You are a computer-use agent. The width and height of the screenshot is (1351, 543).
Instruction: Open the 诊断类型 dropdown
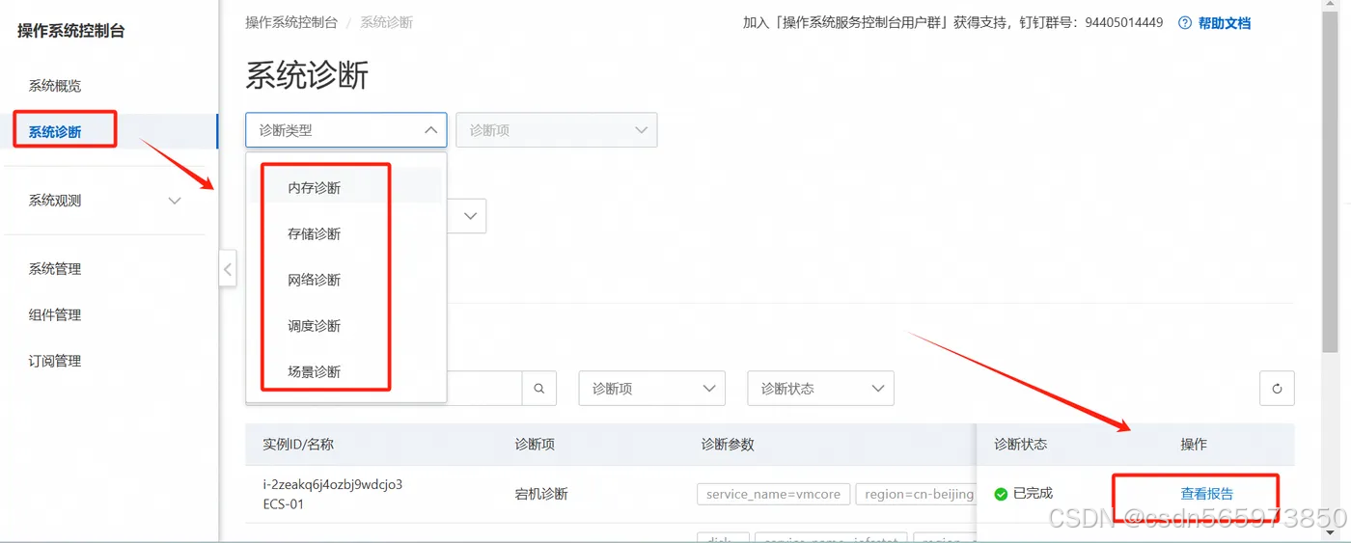click(346, 130)
